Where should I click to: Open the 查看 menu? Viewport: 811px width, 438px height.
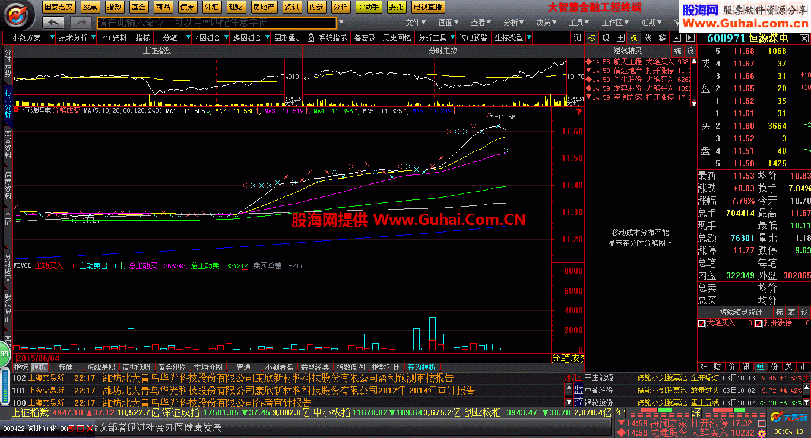481,23
